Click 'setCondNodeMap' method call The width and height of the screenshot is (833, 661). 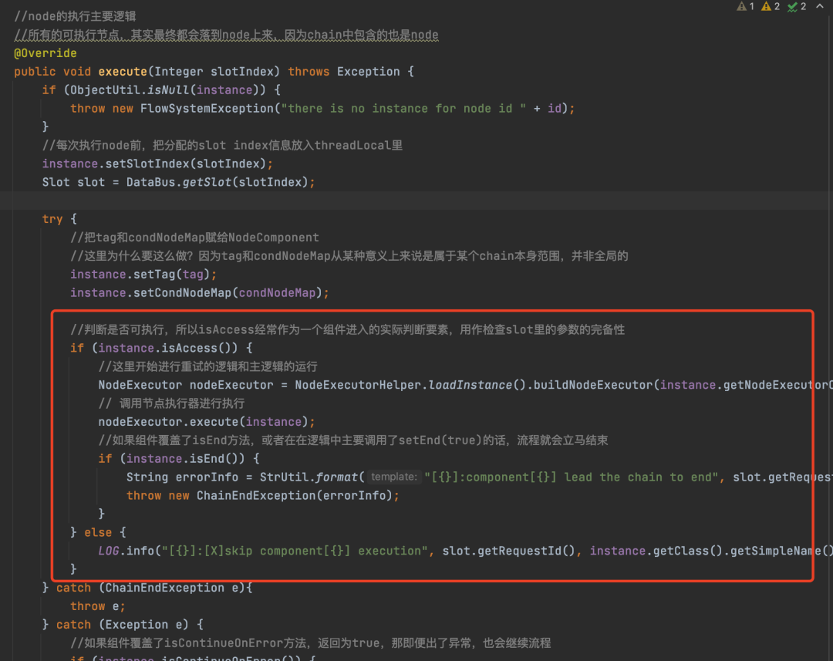(182, 293)
